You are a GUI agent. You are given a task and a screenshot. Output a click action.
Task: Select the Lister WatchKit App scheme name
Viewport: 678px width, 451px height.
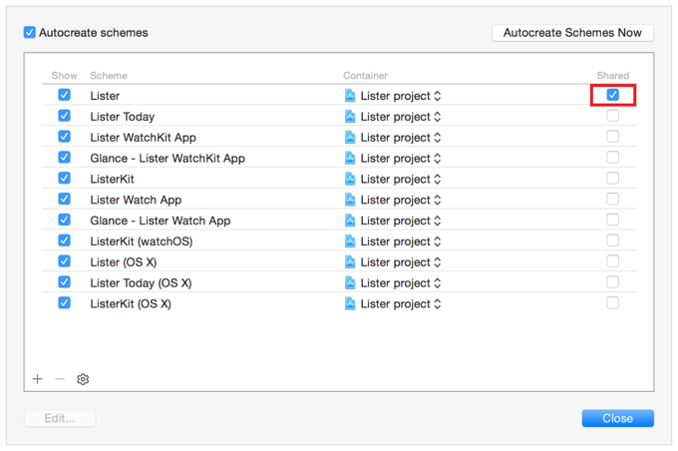tap(144, 138)
